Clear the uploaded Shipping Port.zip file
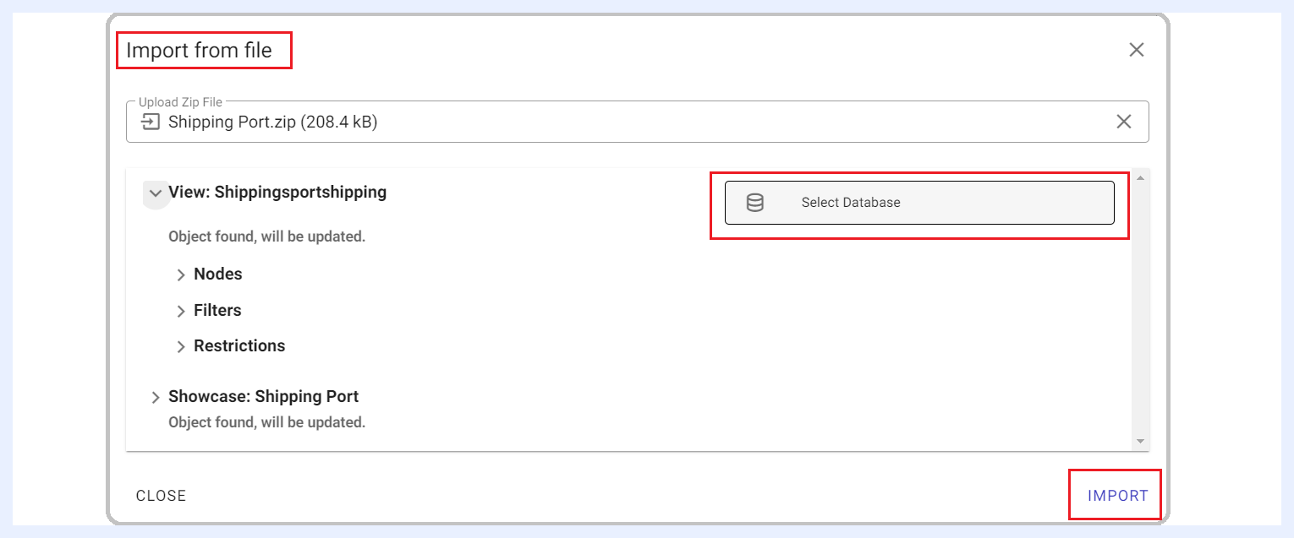Screen dimensions: 1294x538 1124,122
